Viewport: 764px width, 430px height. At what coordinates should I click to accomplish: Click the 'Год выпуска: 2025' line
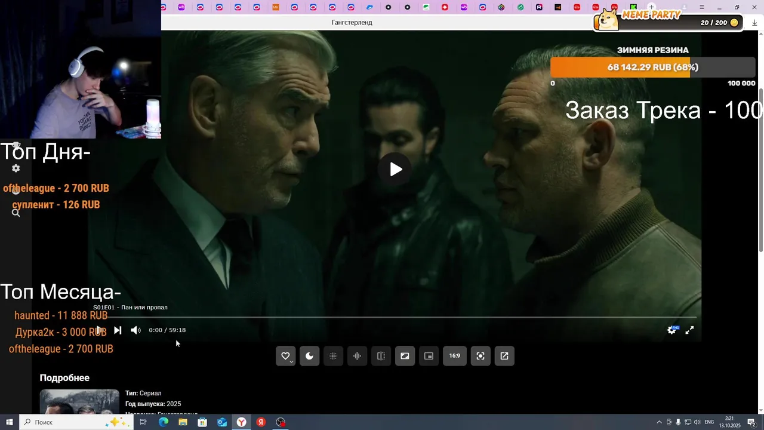pos(153,404)
